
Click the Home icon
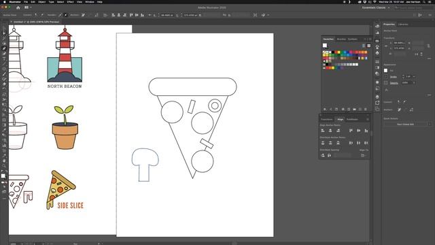pos(18,7)
